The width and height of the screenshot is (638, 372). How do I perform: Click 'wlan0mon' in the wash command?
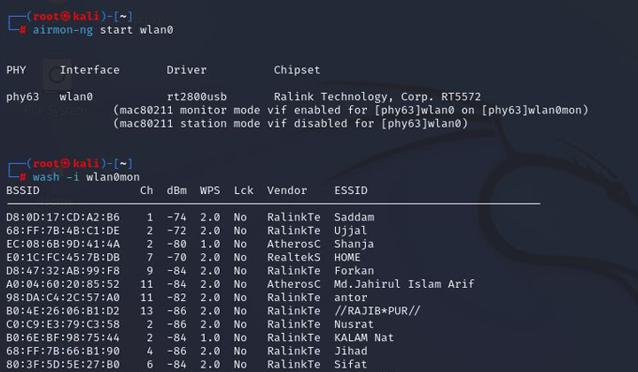pos(113,177)
